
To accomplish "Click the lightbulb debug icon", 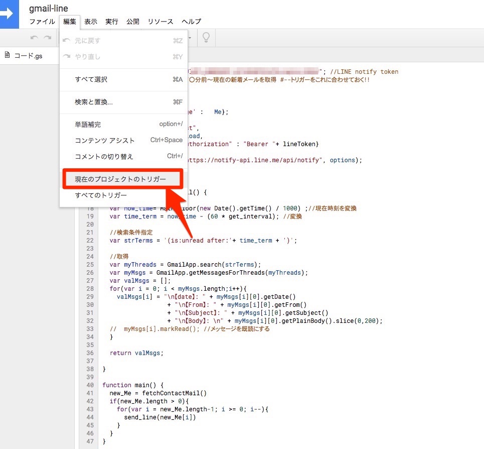I will pos(205,38).
